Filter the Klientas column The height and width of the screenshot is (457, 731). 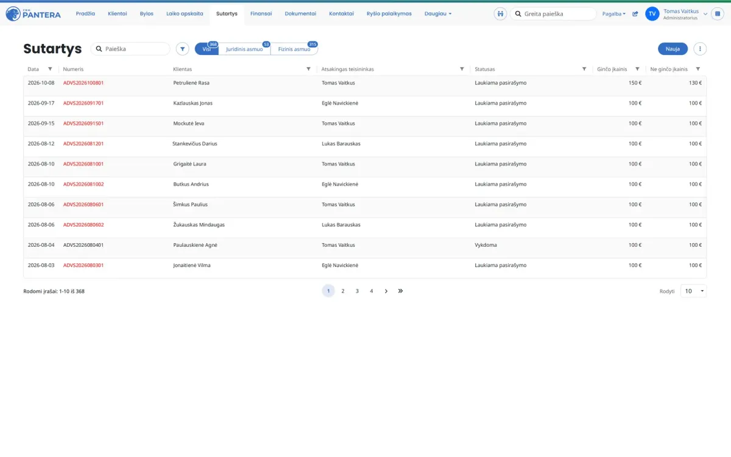pyautogui.click(x=308, y=69)
